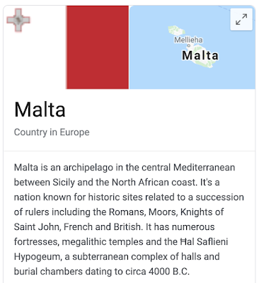Click the Maltese cross emblem on flag
The width and height of the screenshot is (259, 283).
[18, 20]
